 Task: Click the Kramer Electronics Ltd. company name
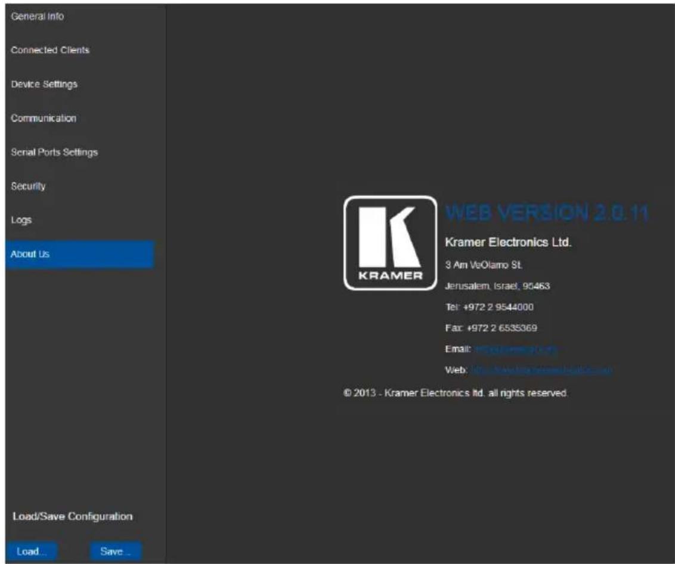pos(508,243)
